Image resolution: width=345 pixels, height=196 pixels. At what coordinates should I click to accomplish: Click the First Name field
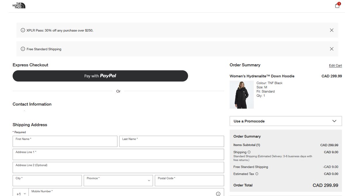pyautogui.click(x=65, y=141)
